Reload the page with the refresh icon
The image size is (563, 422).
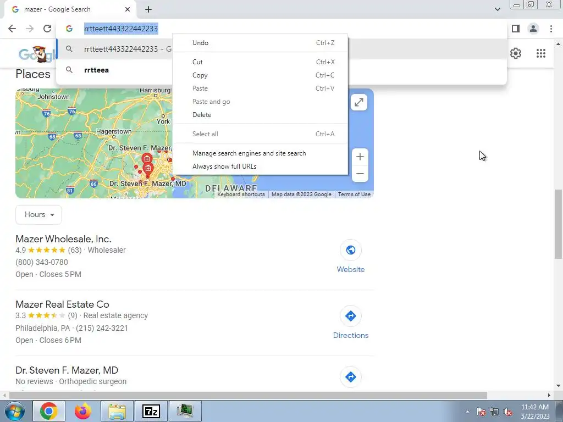[47, 29]
